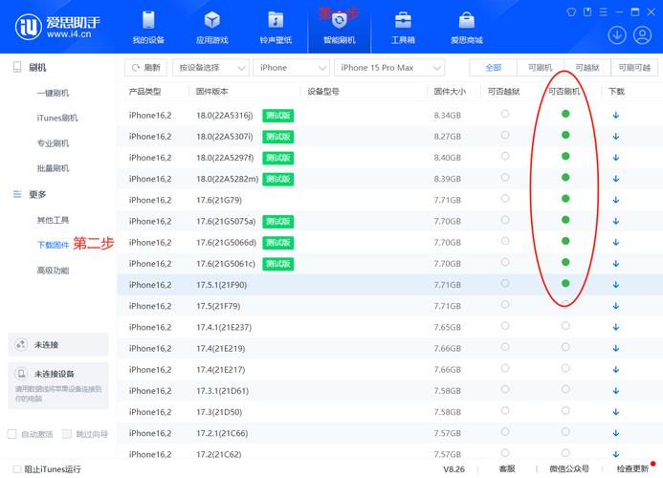Screen dimensions: 663x478
Task: Open the 按设备选择 dropdown
Action: (210, 68)
